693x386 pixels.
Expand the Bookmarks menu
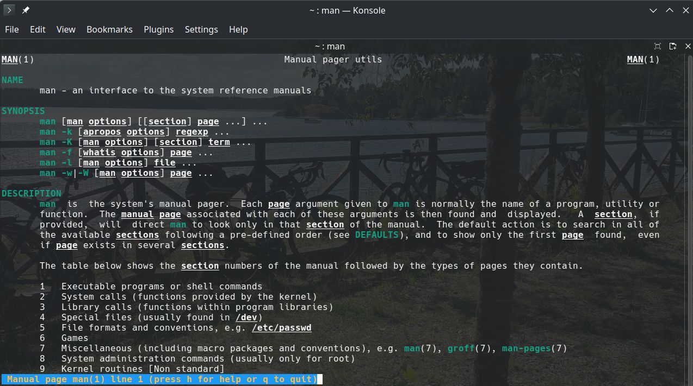tap(109, 29)
